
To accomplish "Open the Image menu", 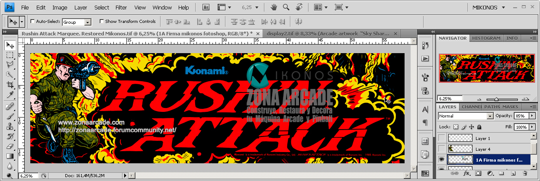I will pyautogui.click(x=60, y=7).
